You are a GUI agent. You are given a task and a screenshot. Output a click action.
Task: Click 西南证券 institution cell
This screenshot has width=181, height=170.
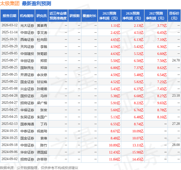27,40
